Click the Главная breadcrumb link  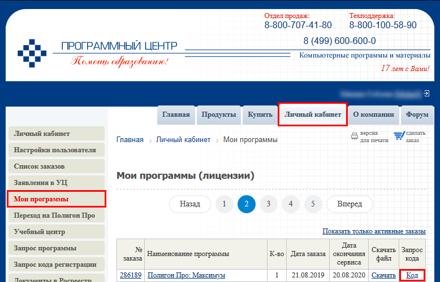[130, 140]
